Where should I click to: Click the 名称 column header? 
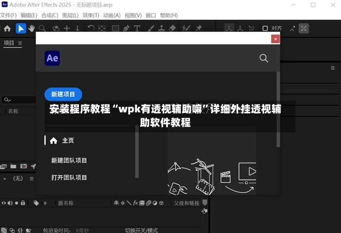point(13,111)
